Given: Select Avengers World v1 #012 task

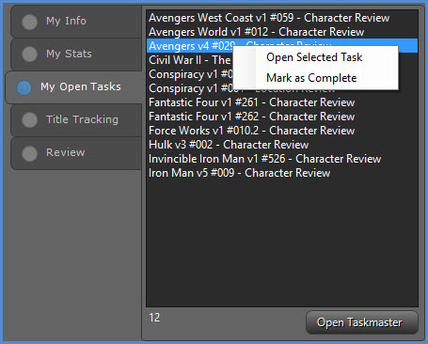Looking at the screenshot, I should pos(282,32).
